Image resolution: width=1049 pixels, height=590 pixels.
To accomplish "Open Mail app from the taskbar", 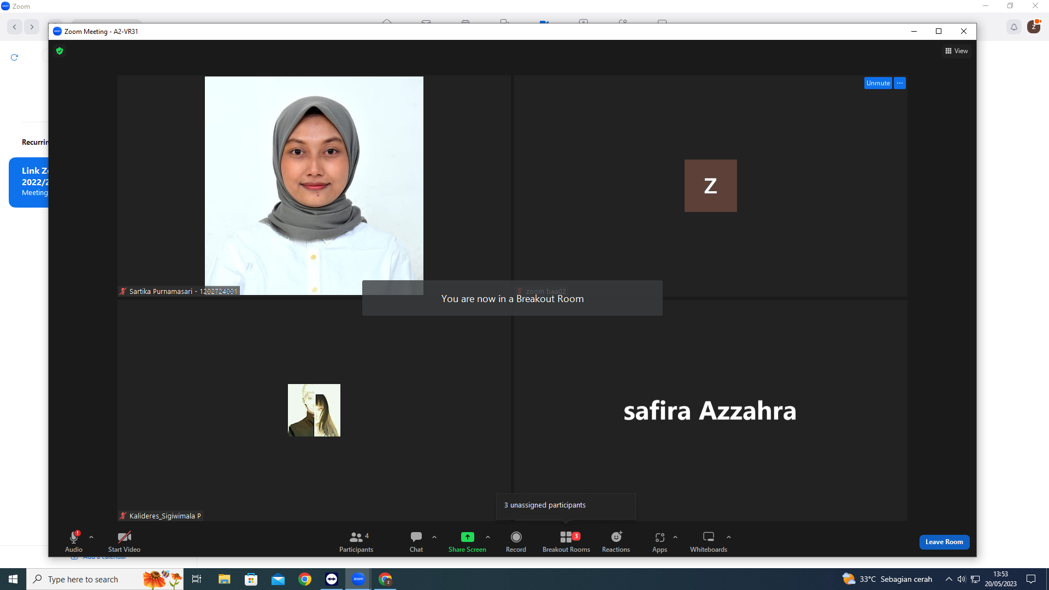I will (x=278, y=579).
